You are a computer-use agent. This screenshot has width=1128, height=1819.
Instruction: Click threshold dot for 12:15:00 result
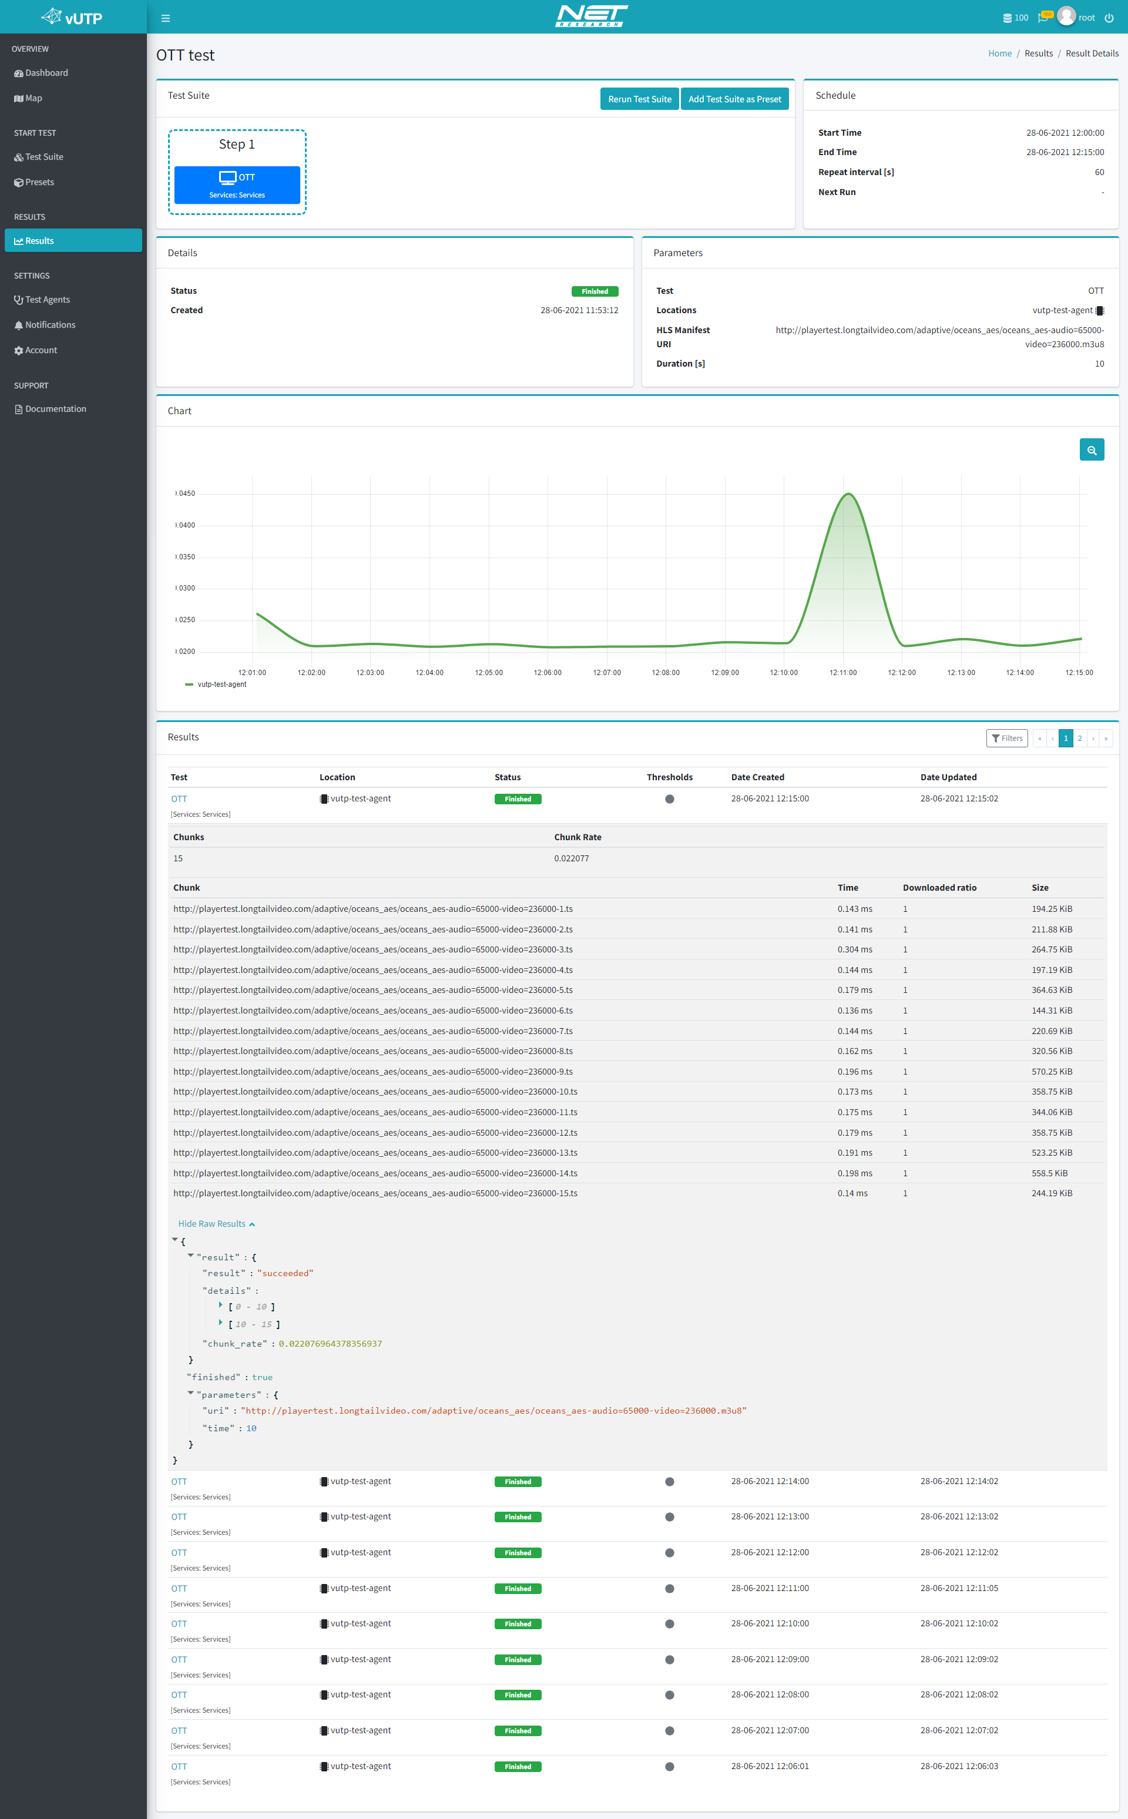pos(669,799)
